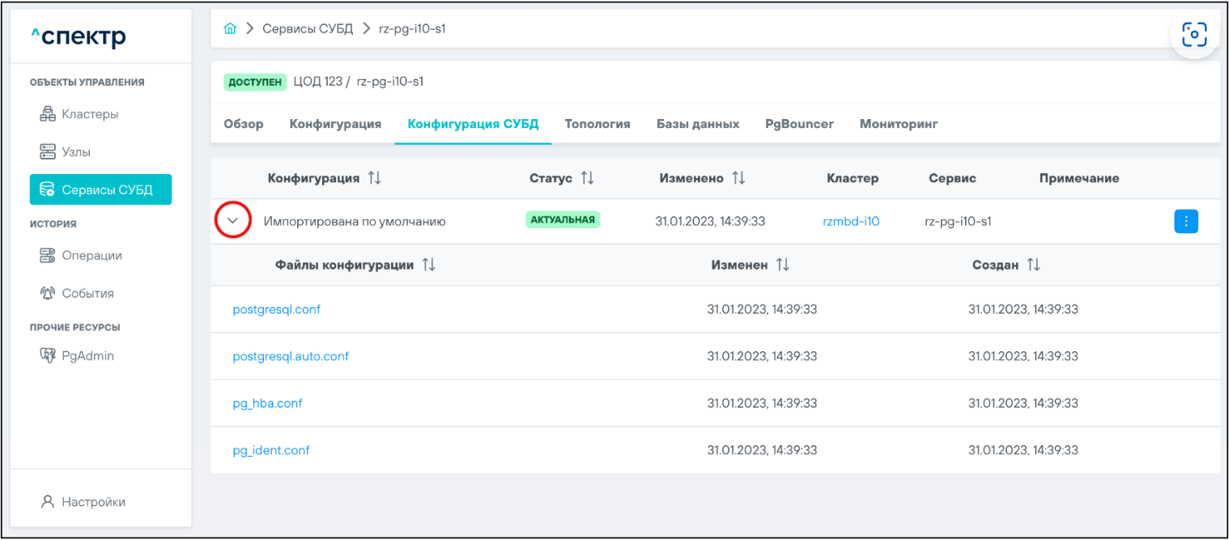Open the PgBouncer tab
The image size is (1229, 540).
[799, 125]
